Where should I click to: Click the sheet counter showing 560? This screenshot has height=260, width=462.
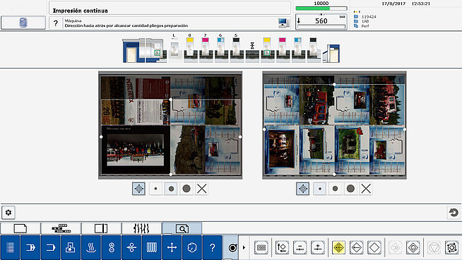321,21
